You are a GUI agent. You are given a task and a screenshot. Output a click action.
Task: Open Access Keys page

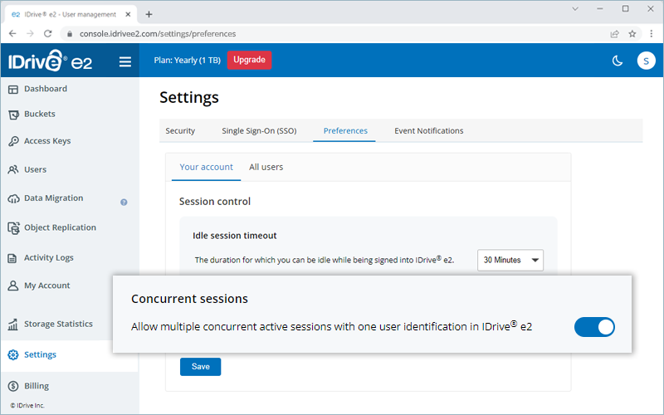[46, 141]
